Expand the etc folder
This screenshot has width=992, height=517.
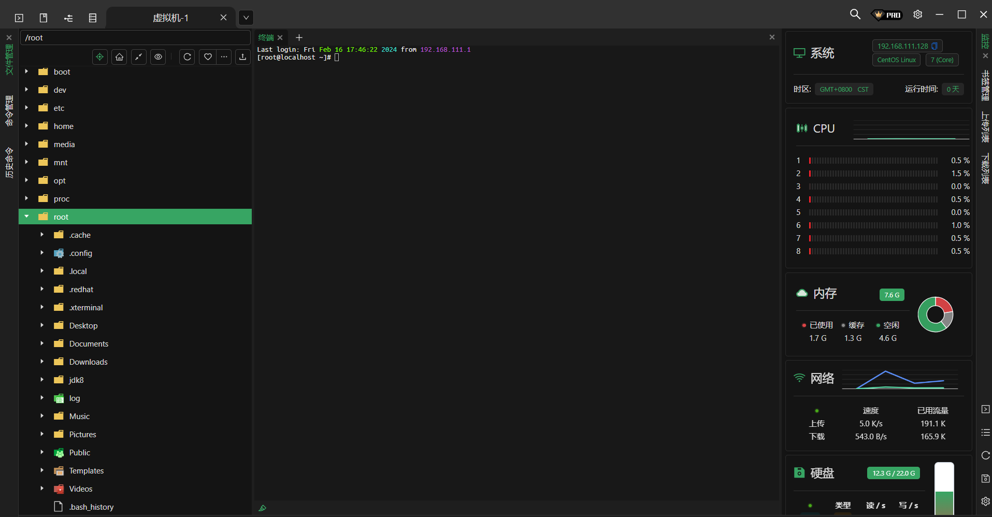[27, 108]
